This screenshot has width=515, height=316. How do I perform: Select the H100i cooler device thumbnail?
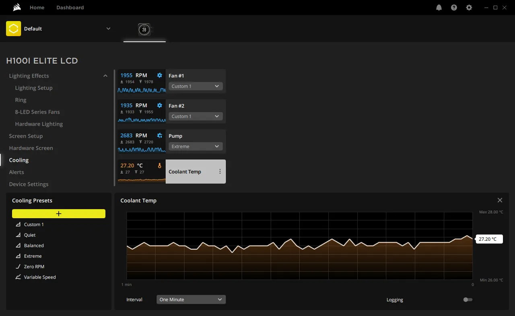click(x=144, y=29)
